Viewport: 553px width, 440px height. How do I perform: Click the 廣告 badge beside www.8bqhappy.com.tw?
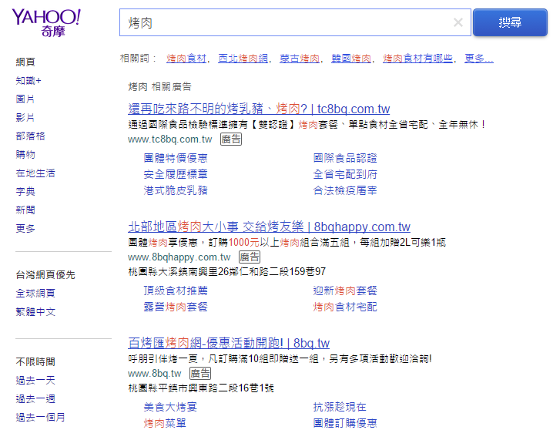click(x=250, y=257)
